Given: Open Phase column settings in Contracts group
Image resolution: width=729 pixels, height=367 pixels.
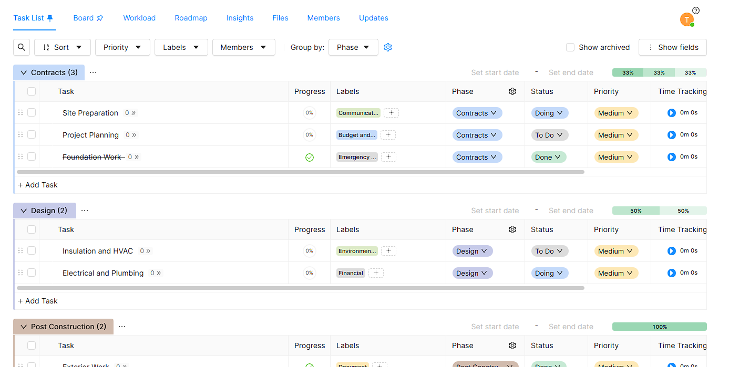Looking at the screenshot, I should click(512, 91).
